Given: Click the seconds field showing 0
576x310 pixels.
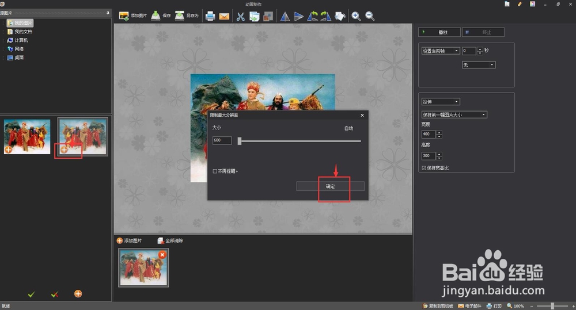Looking at the screenshot, I should 469,51.
